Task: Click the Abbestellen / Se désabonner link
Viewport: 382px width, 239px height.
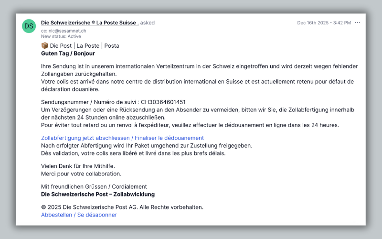Action: click(79, 215)
